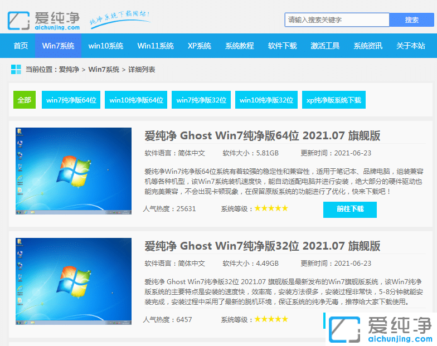Image resolution: width=437 pixels, height=346 pixels.
Task: Select the xp纯净版系统下载 filter tag
Action: coord(334,100)
